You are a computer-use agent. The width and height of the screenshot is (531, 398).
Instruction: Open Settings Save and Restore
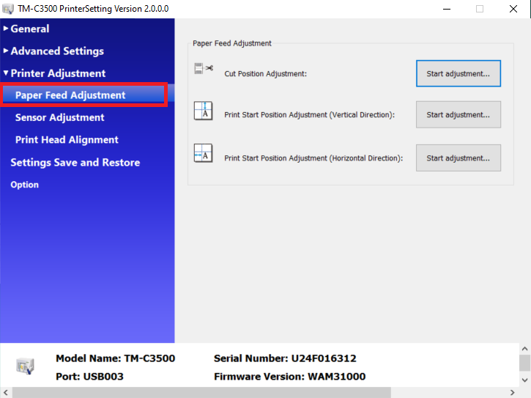75,163
